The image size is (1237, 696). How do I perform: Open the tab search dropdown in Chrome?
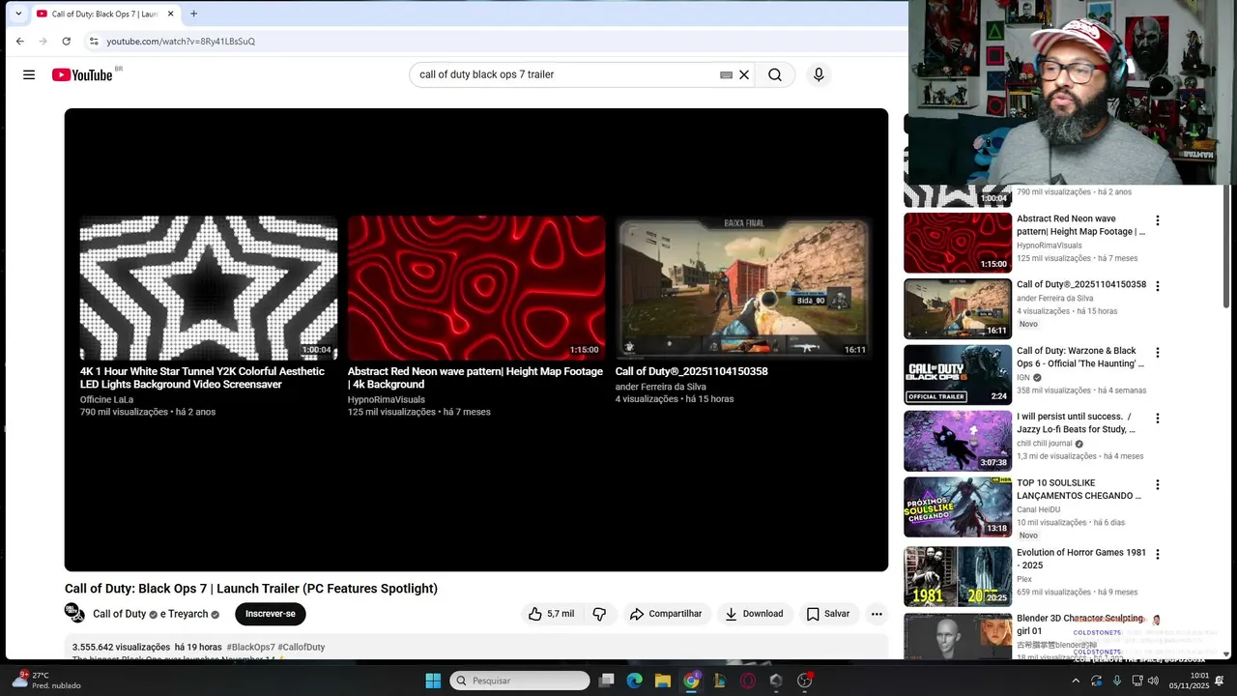click(x=17, y=14)
